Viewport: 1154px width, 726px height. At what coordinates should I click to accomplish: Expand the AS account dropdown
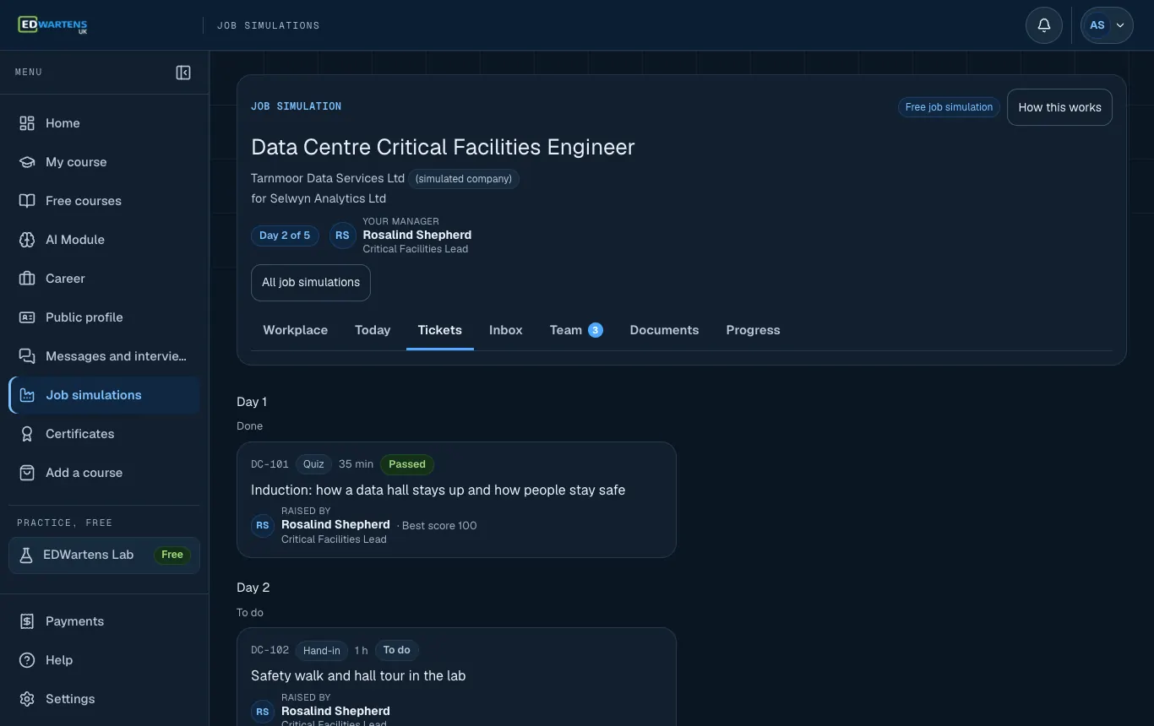coord(1107,25)
